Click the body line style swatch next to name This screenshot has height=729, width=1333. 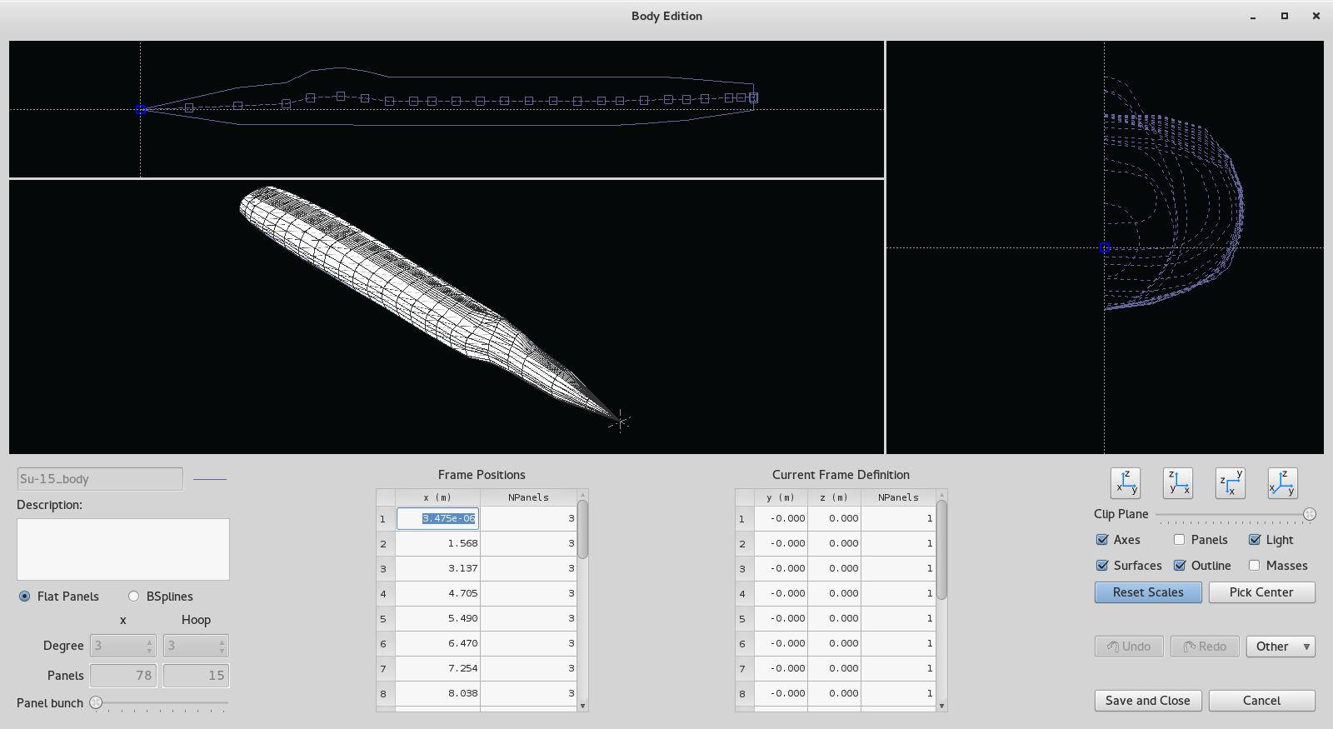point(209,479)
